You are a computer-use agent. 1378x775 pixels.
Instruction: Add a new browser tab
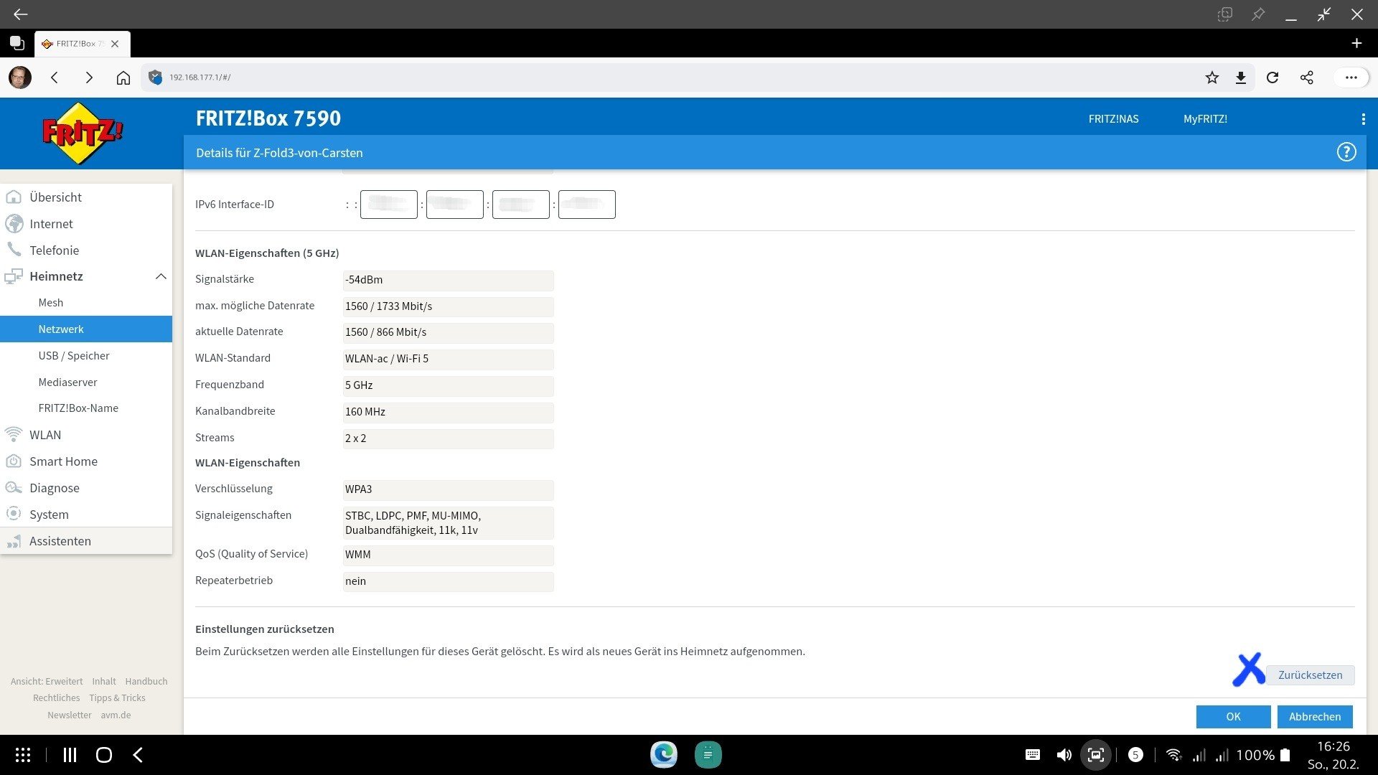click(x=1356, y=43)
